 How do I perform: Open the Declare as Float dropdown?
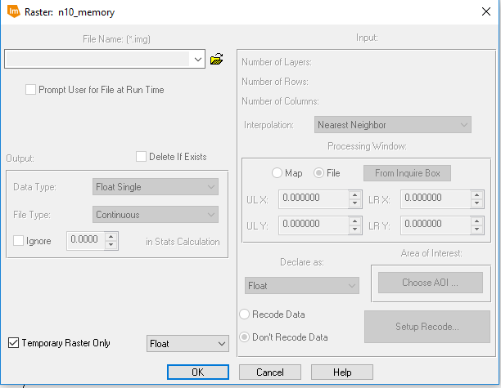(301, 286)
